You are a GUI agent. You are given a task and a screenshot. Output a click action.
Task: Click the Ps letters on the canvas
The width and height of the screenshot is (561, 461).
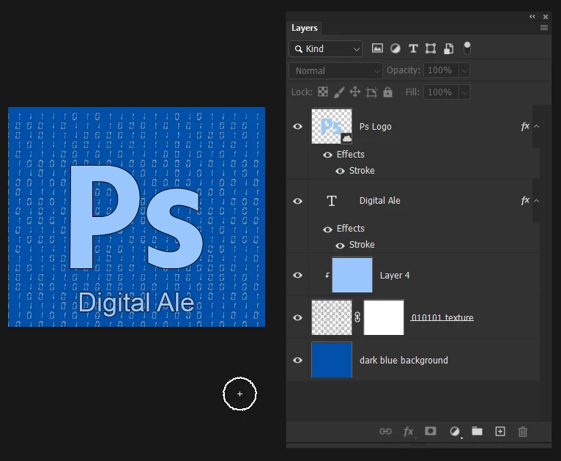(136, 217)
